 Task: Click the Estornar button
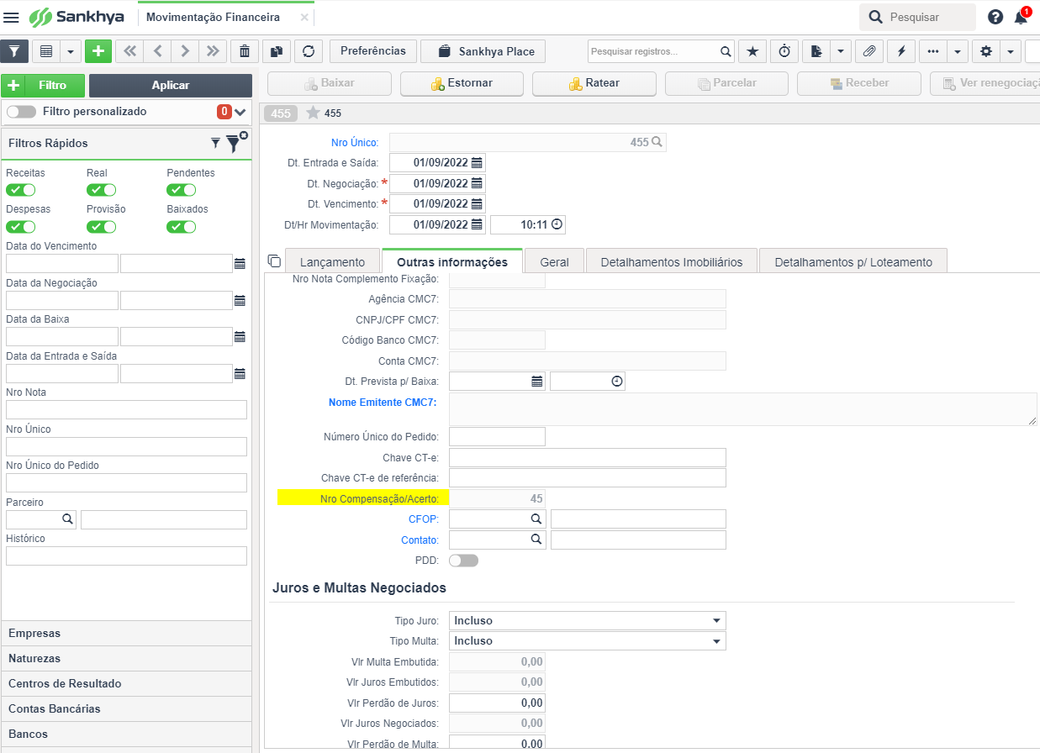pos(462,83)
